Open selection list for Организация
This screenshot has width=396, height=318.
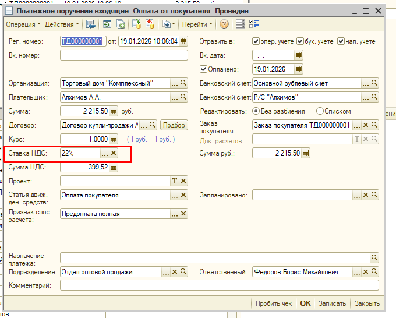coord(175,83)
